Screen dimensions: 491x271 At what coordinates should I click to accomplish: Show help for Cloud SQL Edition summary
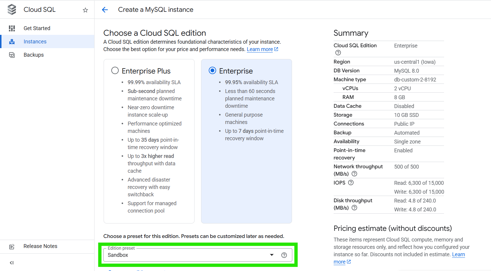[338, 53]
